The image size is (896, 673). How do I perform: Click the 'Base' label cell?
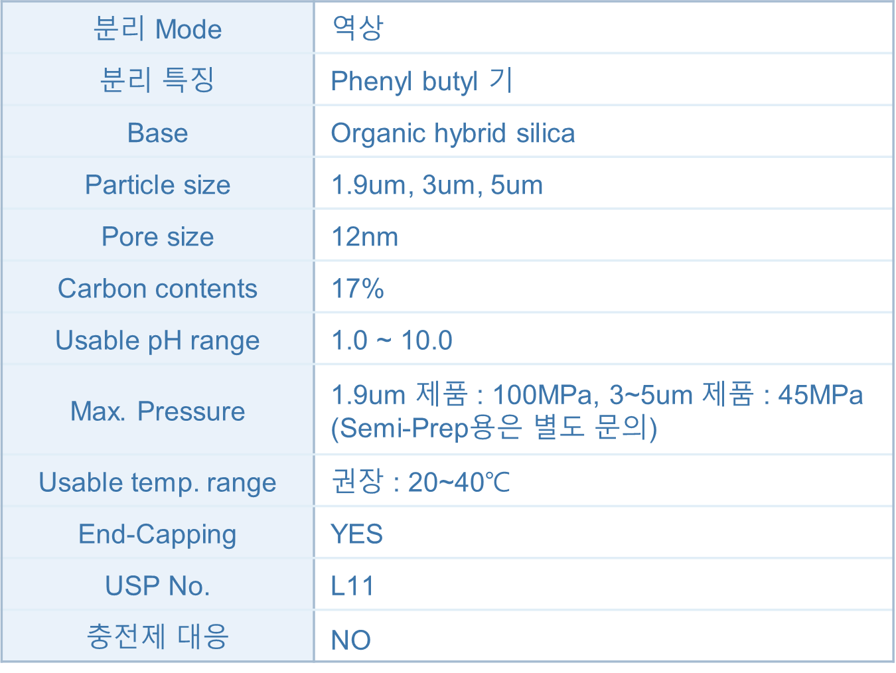point(157,132)
